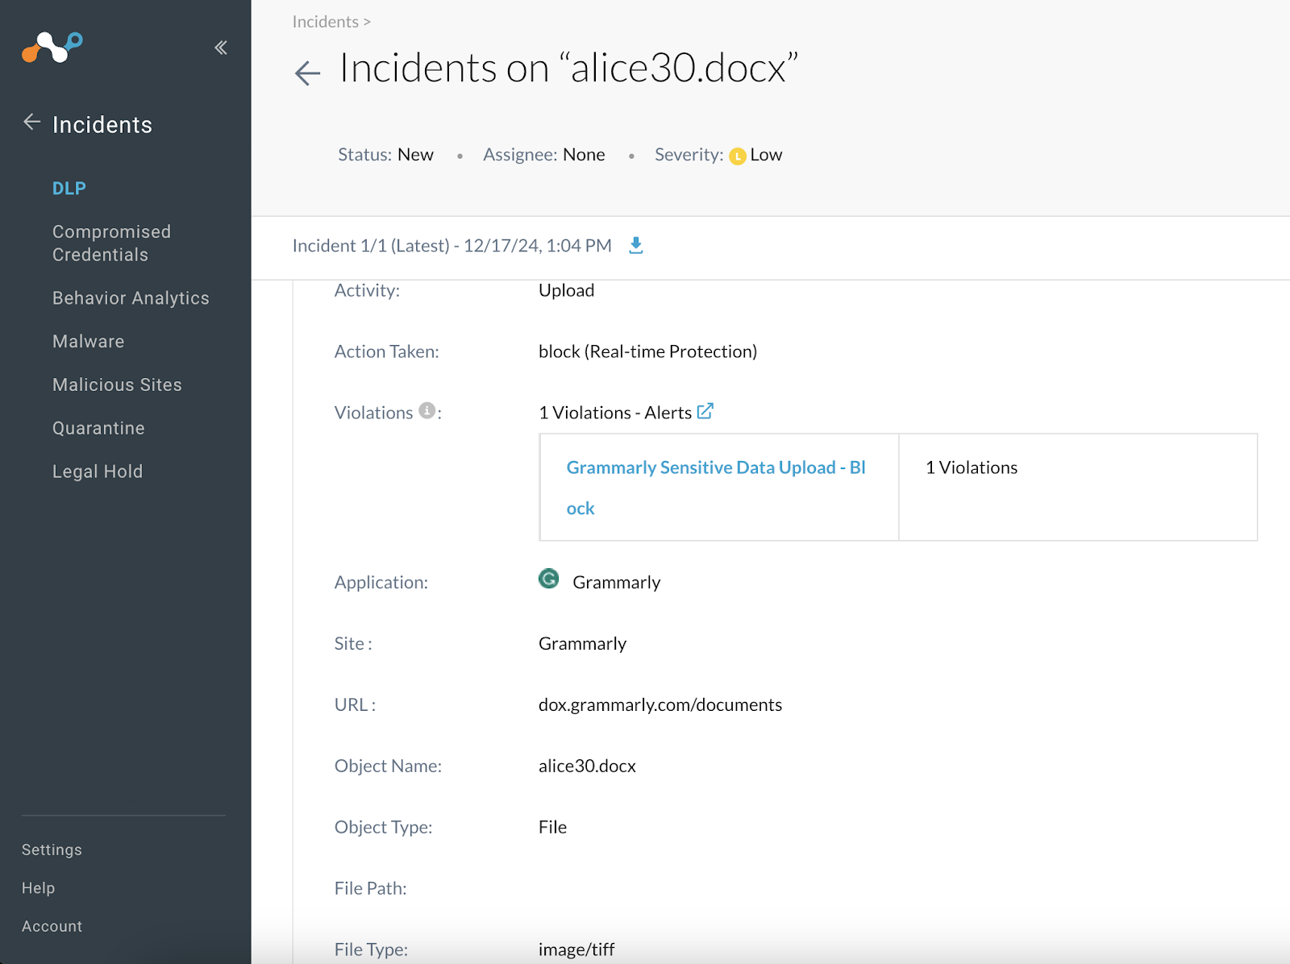This screenshot has height=964, width=1290.
Task: Click the '1 Violations - Alerts' text
Action: 615,413
